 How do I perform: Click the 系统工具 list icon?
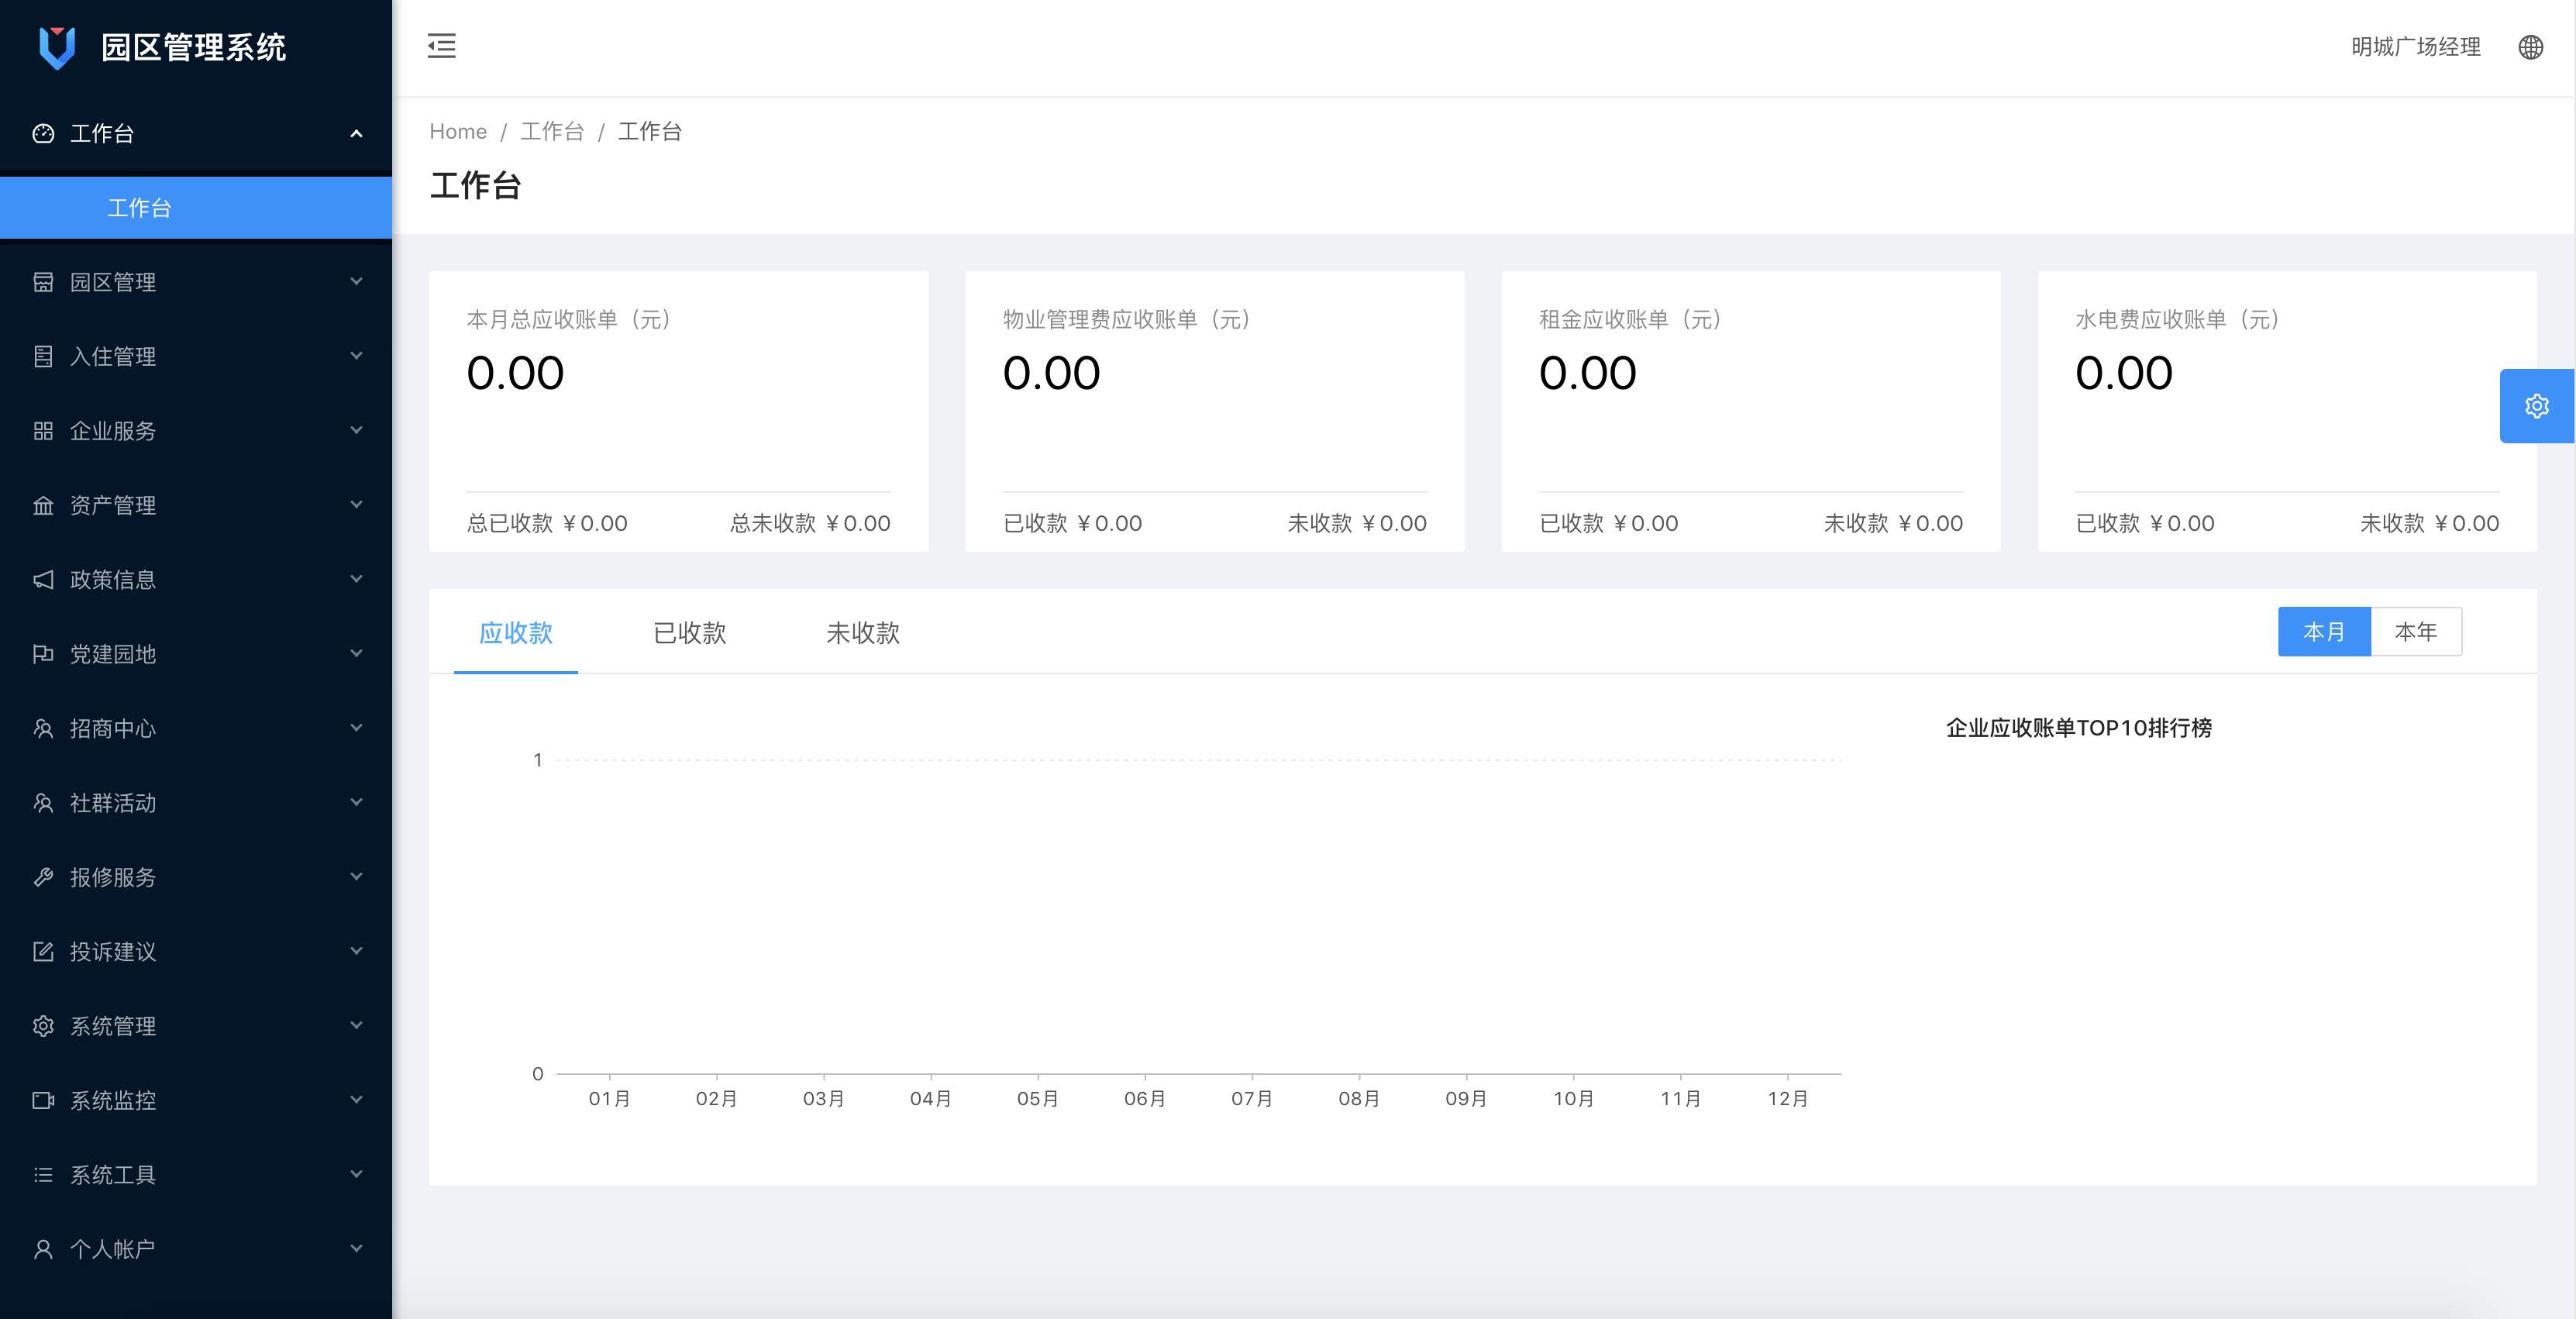tap(43, 1175)
